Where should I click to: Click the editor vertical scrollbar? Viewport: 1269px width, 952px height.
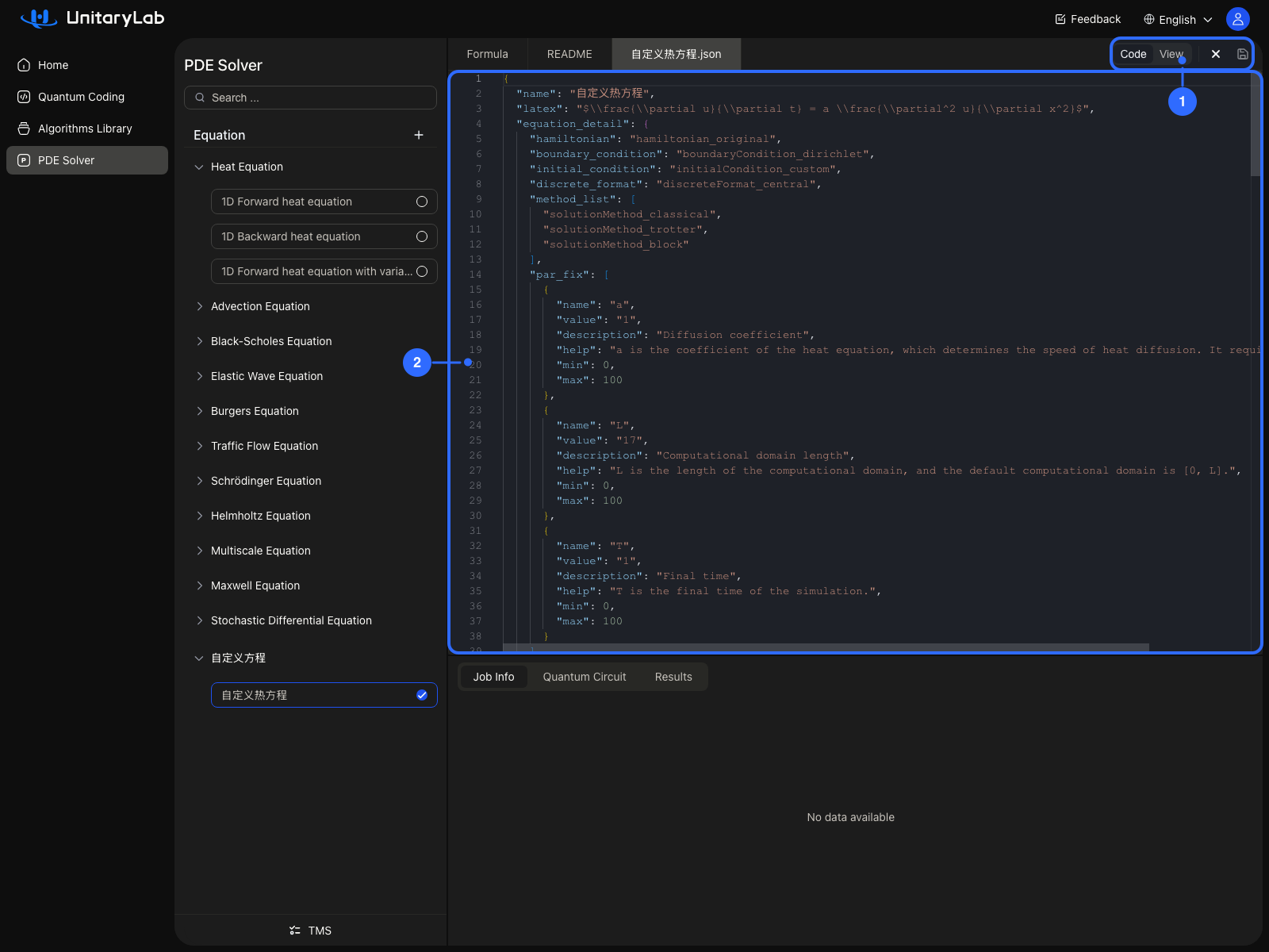click(x=1256, y=125)
